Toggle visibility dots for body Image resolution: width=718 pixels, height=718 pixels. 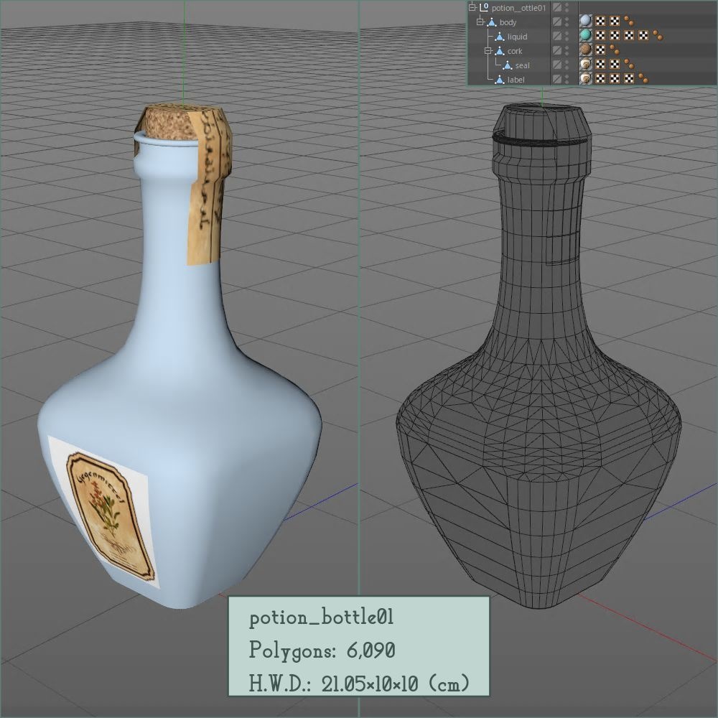point(567,22)
